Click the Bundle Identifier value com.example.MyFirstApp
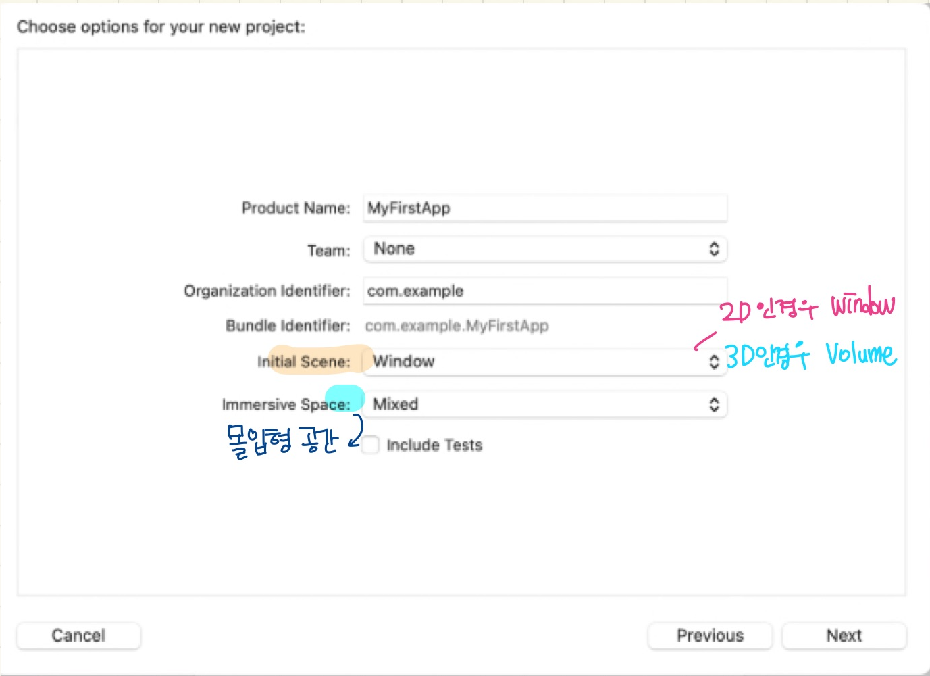Viewport: 930px width, 676px height. coord(457,326)
